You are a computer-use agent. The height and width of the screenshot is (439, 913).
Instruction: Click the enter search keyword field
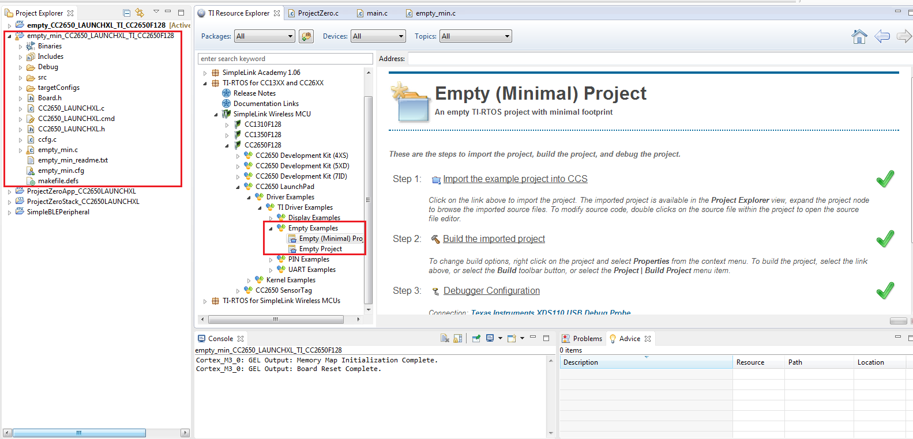coord(285,59)
